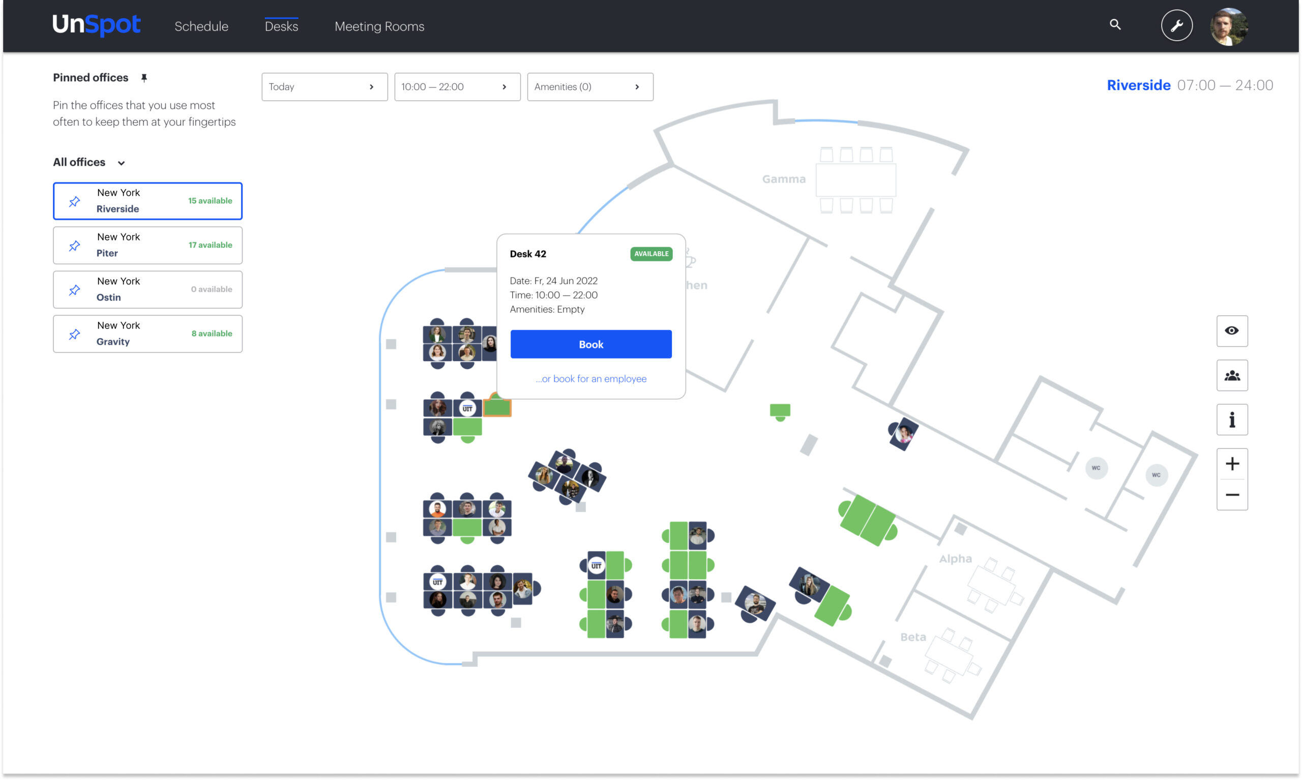
Task: Toggle the employees group view button
Action: tap(1232, 375)
